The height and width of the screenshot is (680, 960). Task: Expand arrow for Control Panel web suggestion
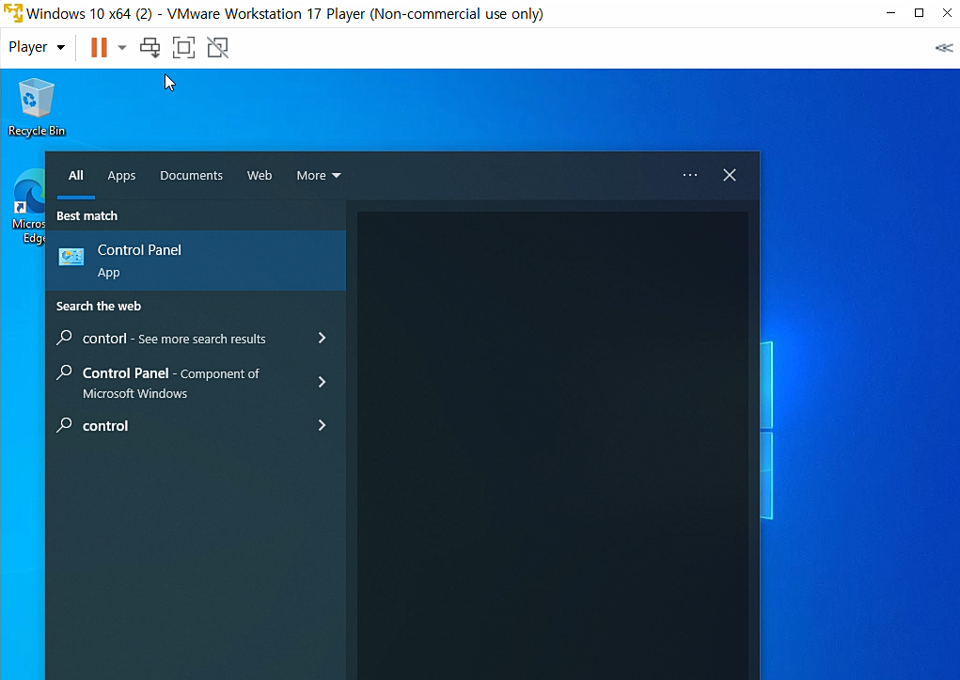[323, 382]
